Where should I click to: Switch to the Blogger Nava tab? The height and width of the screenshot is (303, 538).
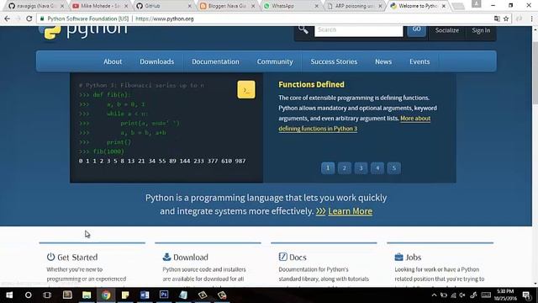click(228, 6)
